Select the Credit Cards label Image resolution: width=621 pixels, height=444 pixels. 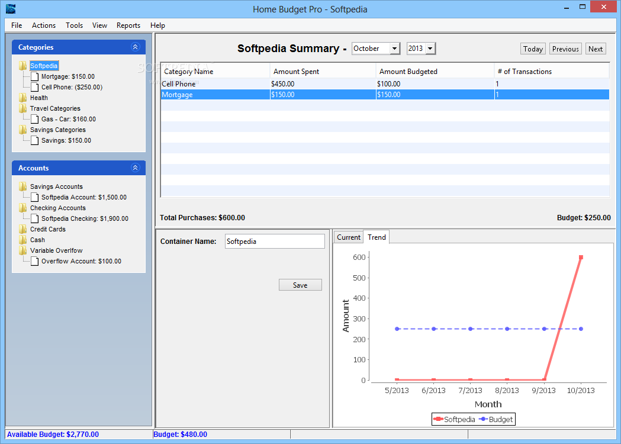tap(48, 229)
